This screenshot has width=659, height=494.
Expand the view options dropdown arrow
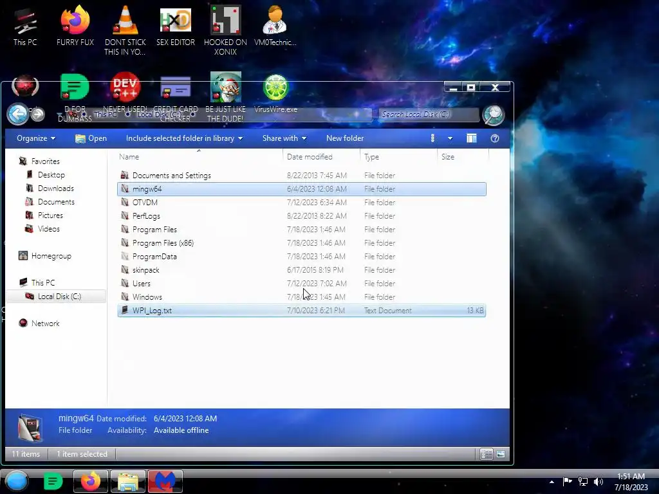[x=450, y=138]
